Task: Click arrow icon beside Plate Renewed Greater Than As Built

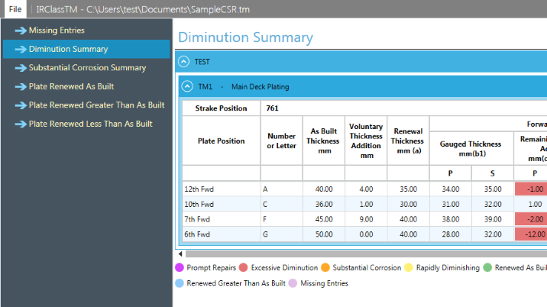Action: tap(21, 105)
